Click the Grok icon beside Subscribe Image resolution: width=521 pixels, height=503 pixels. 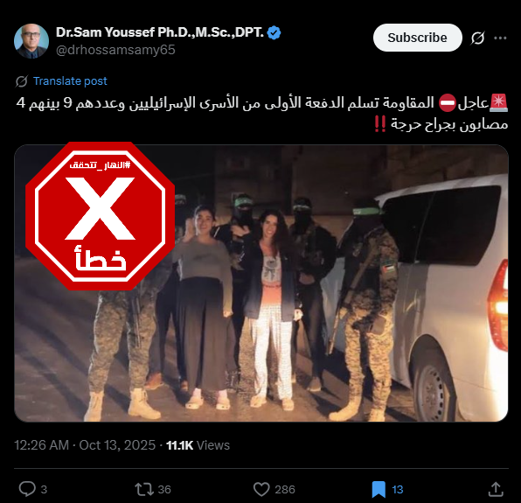tap(477, 38)
